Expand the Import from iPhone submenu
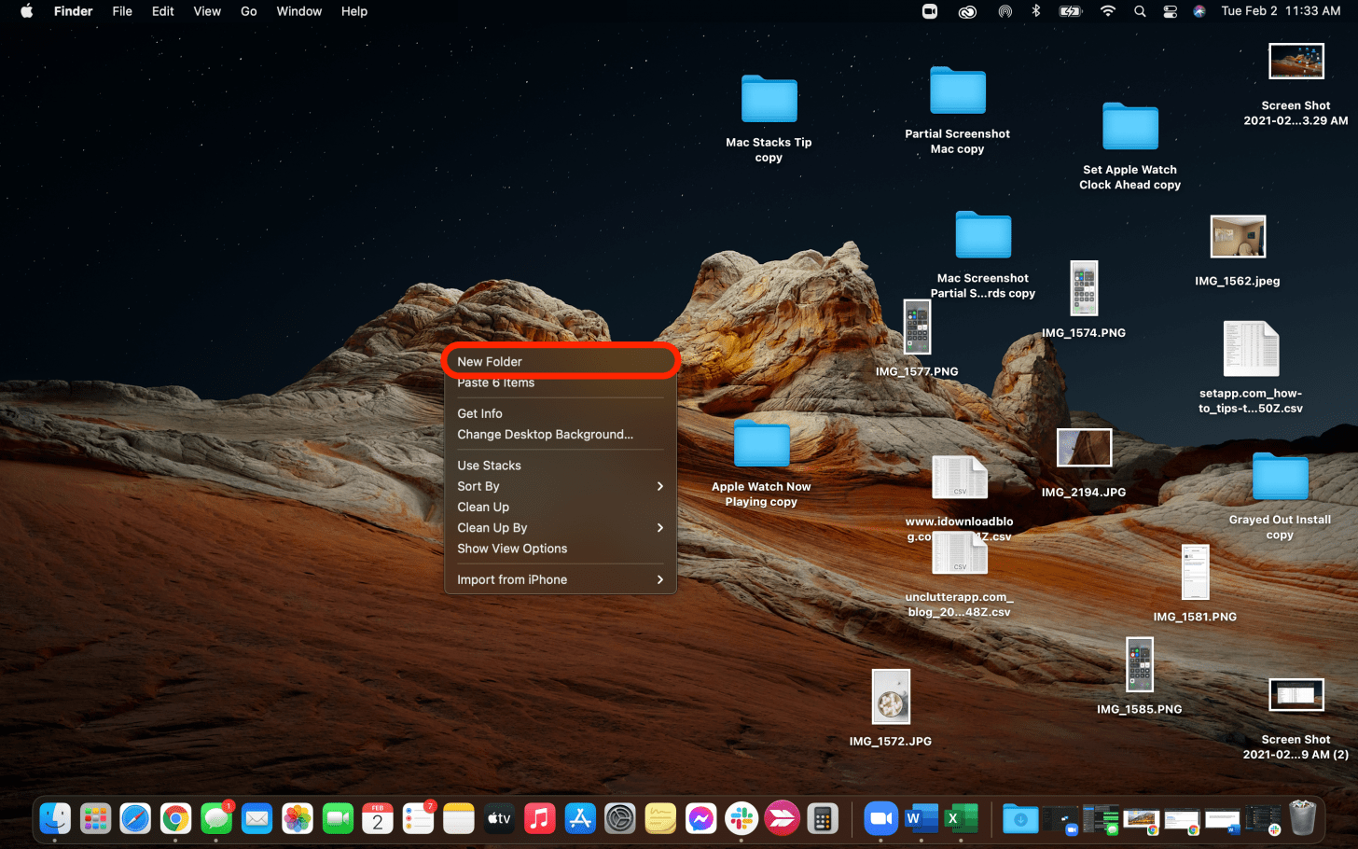Image resolution: width=1358 pixels, height=849 pixels. pos(560,579)
